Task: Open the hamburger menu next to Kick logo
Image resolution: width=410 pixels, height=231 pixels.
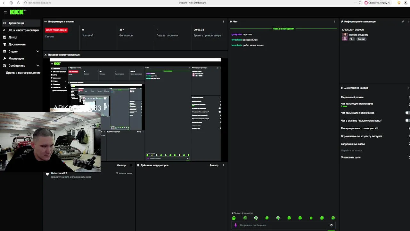Action: [x=5, y=12]
